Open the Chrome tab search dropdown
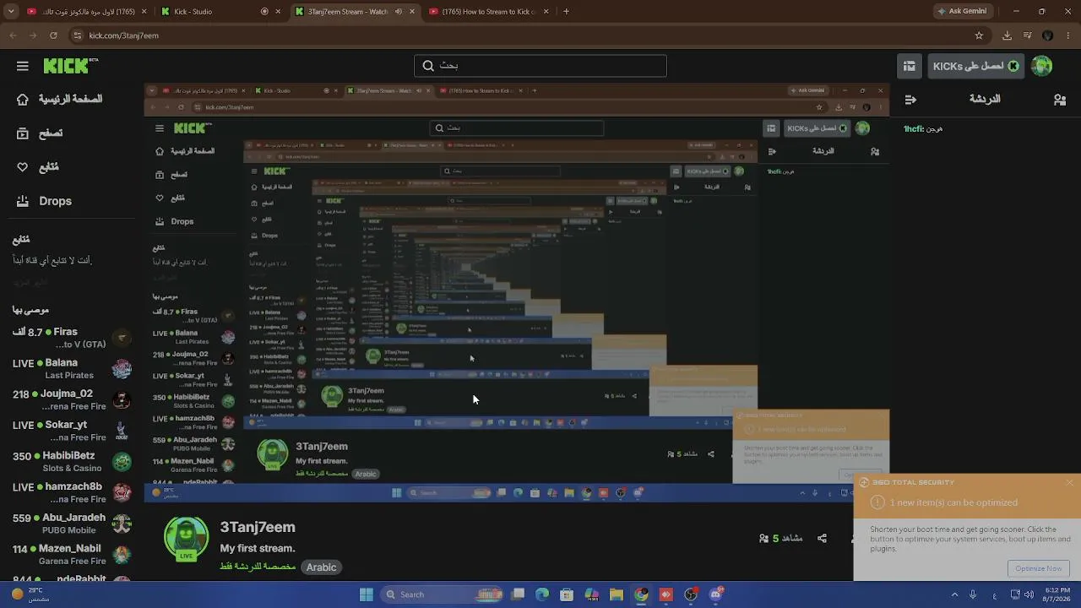Image resolution: width=1081 pixels, height=608 pixels. (11, 12)
